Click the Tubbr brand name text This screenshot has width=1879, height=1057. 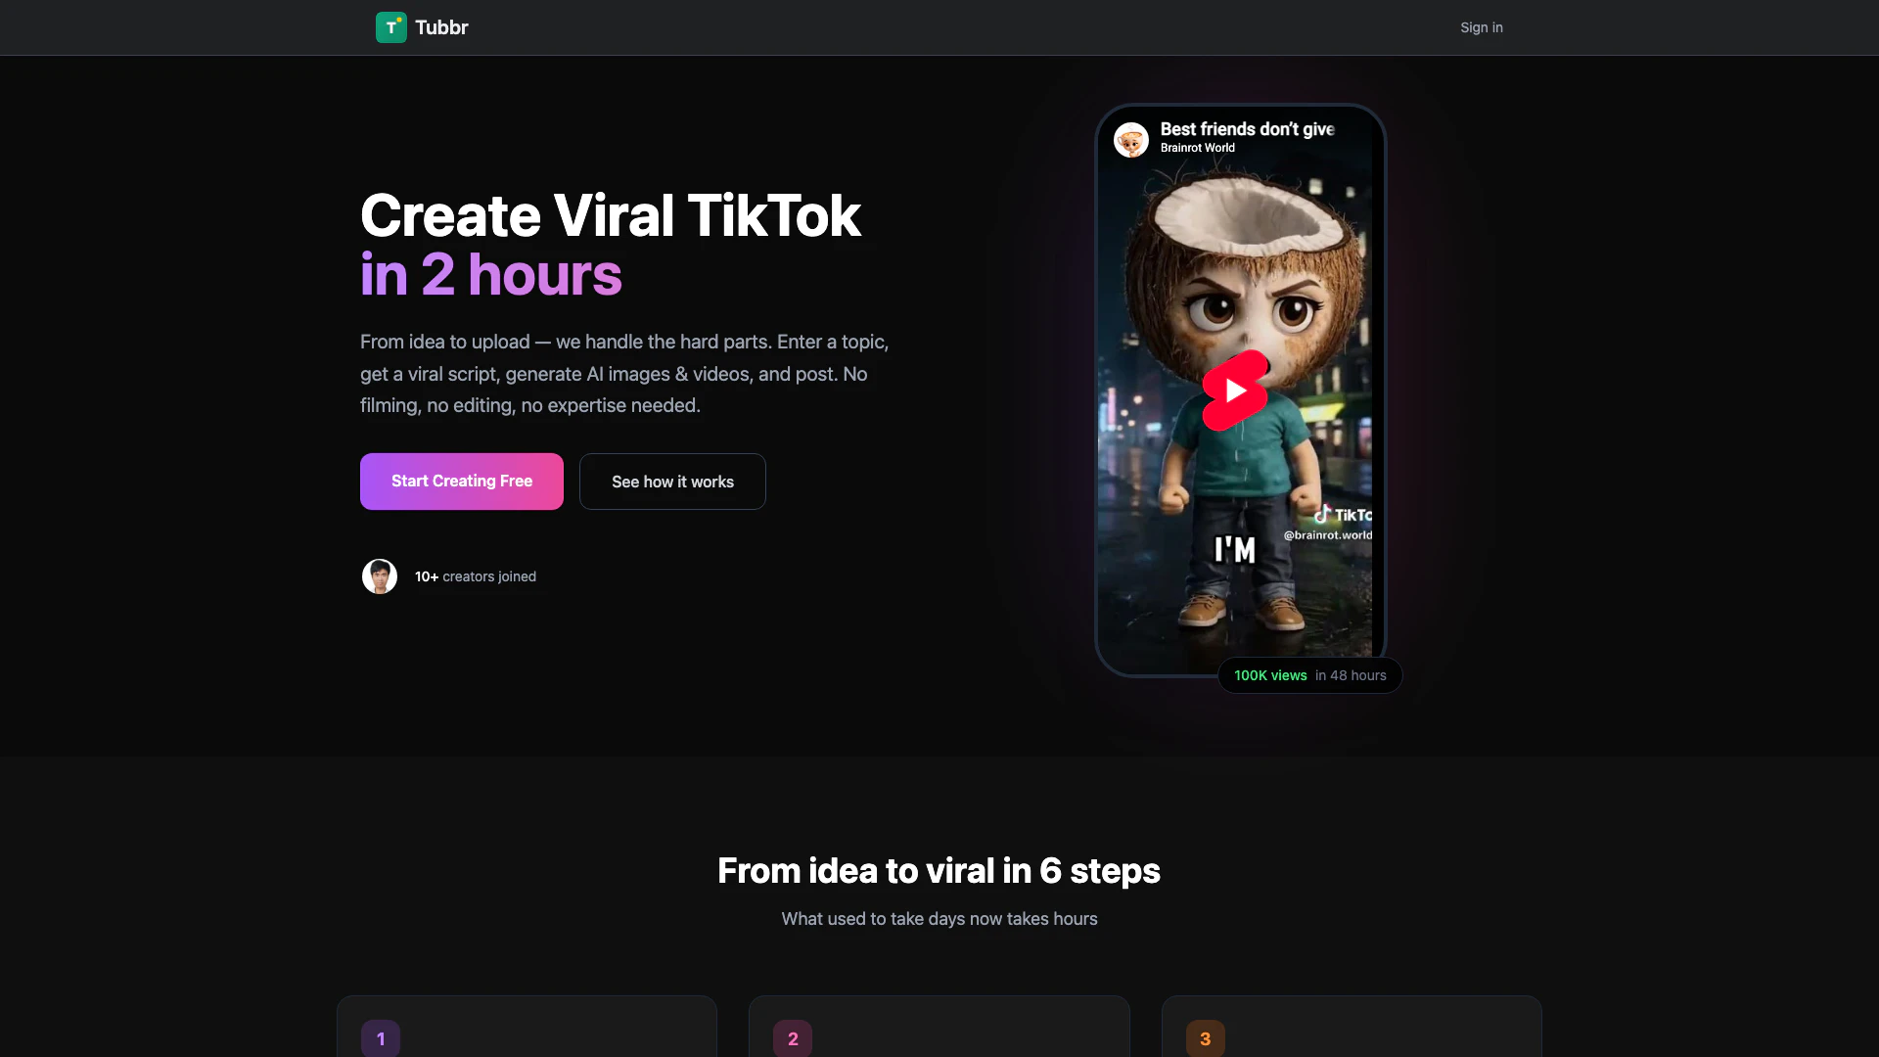tap(441, 27)
